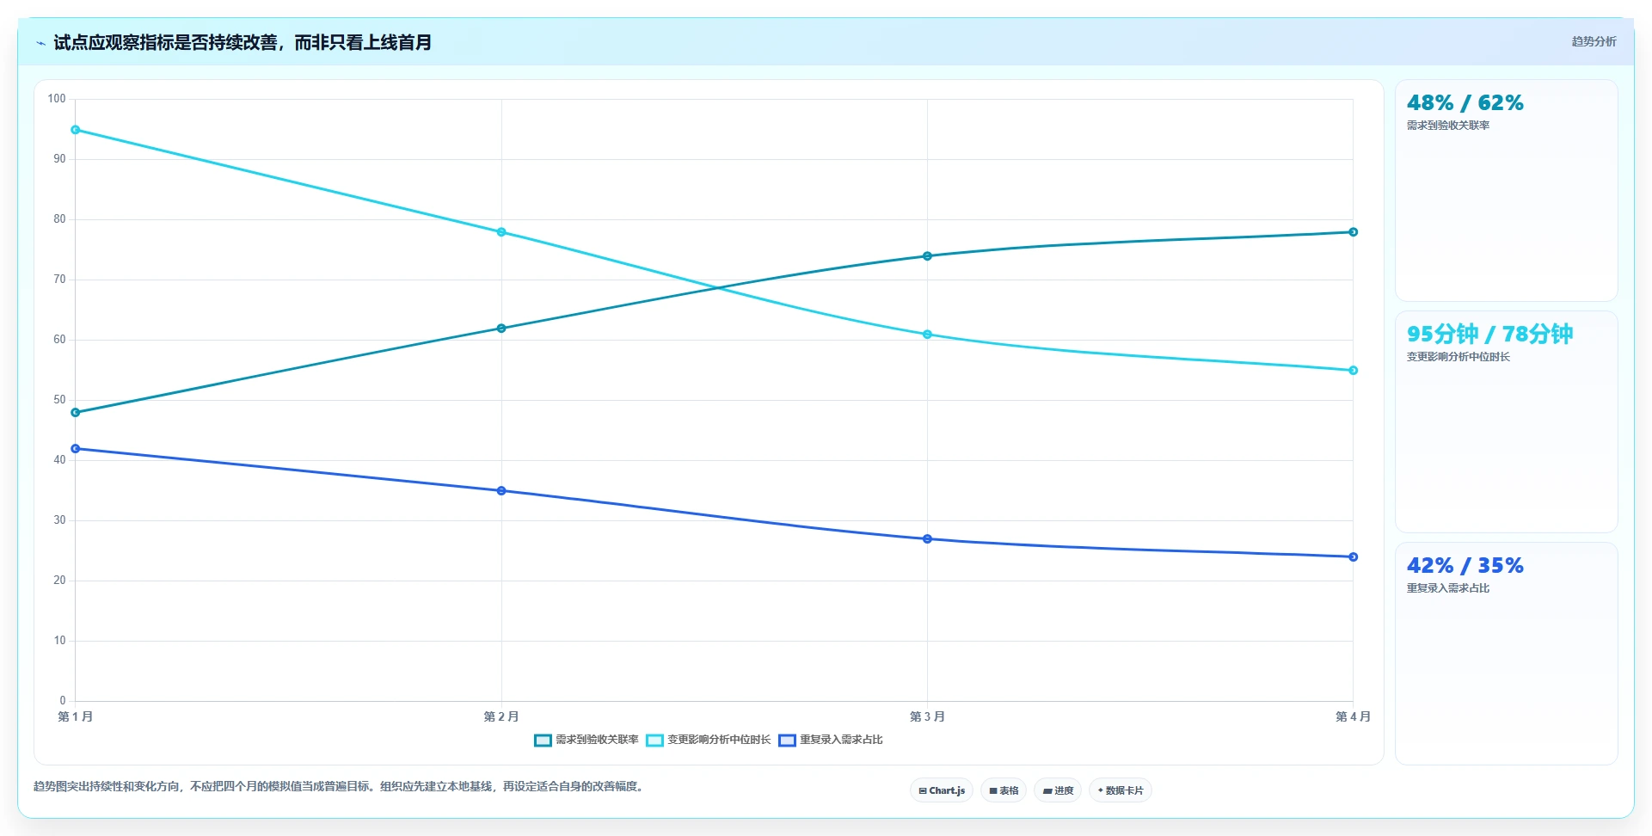Image resolution: width=1652 pixels, height=836 pixels.
Task: Click the blue data point at 27 for 第3月
Action: coord(927,539)
